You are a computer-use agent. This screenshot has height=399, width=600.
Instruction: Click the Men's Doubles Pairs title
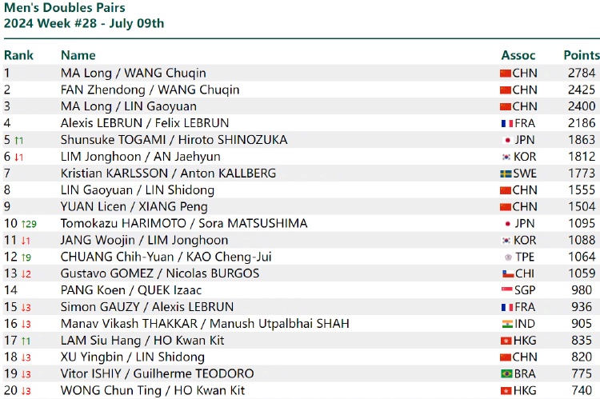coord(65,7)
